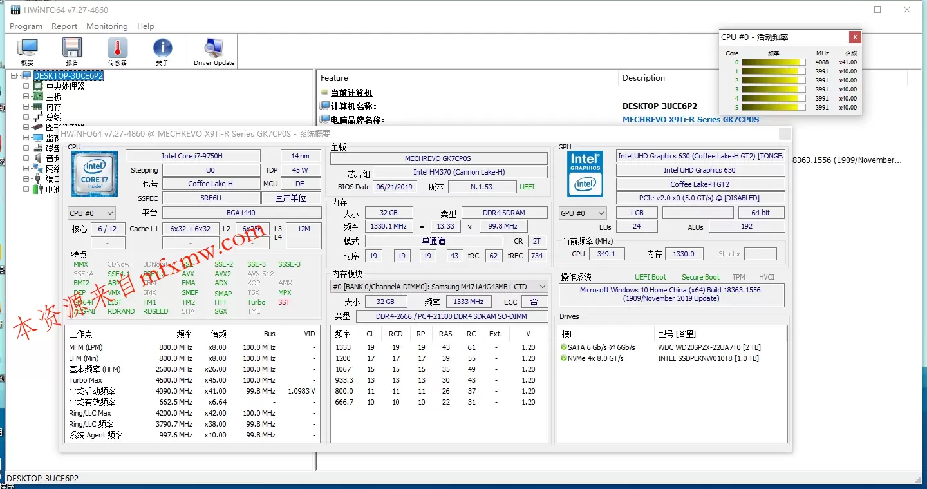Click the 当前计算机 folder icon in feature list
The image size is (927, 489).
tap(325, 93)
